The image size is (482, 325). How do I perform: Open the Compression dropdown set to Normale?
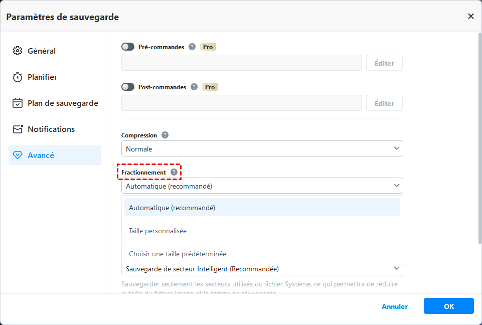point(262,148)
